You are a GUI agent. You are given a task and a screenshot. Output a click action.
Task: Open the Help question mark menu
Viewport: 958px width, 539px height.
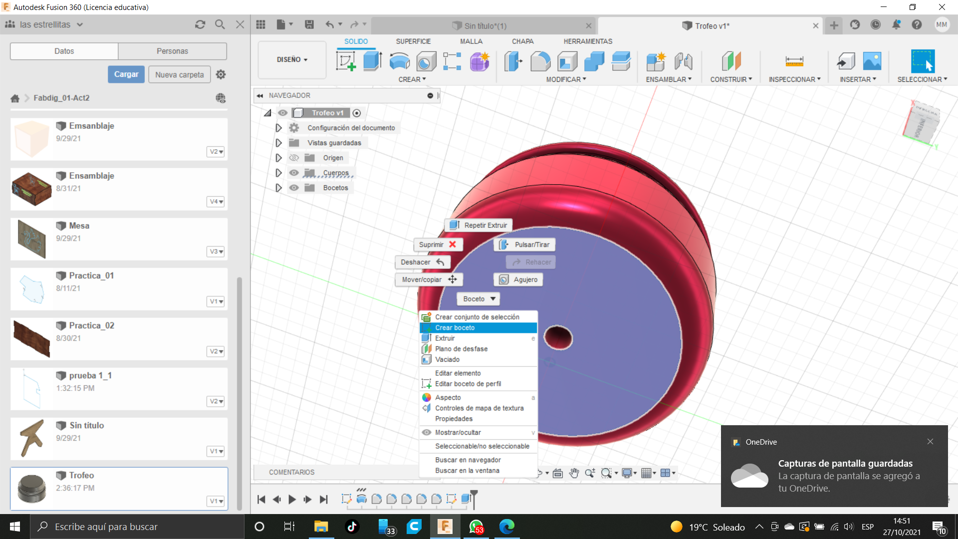917,24
